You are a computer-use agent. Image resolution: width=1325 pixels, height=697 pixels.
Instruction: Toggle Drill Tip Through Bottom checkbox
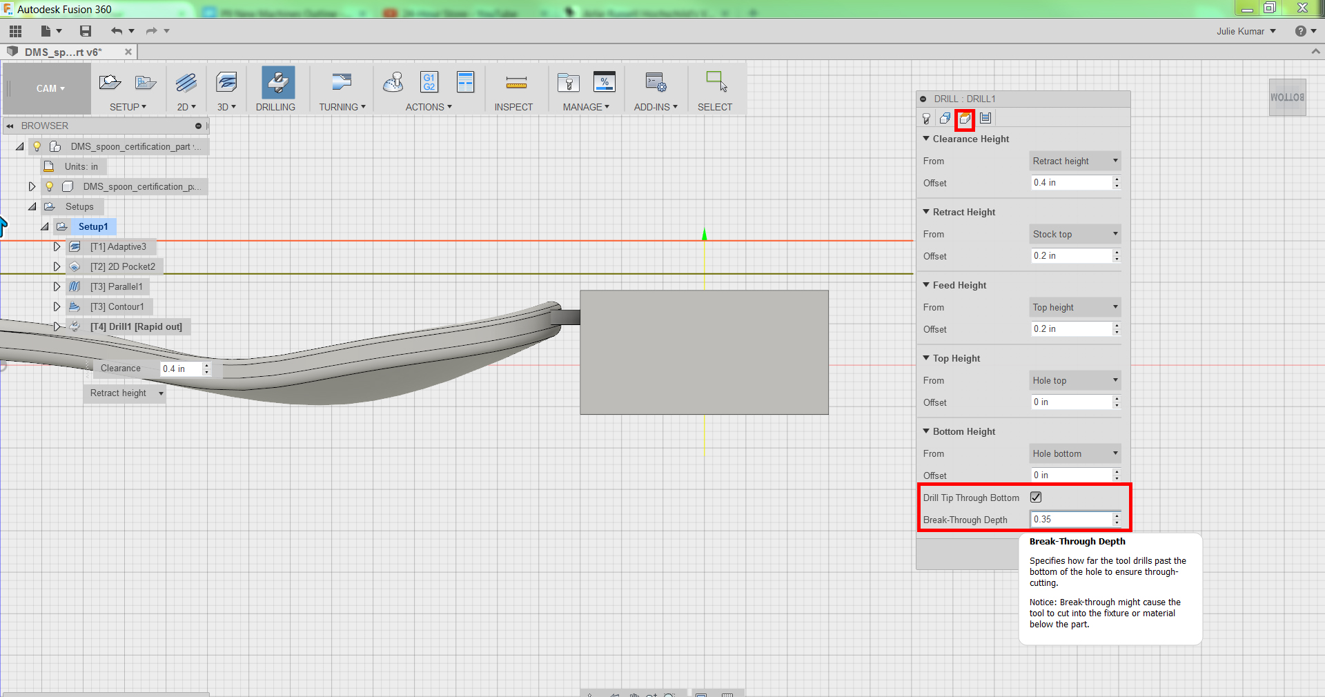[x=1036, y=498]
